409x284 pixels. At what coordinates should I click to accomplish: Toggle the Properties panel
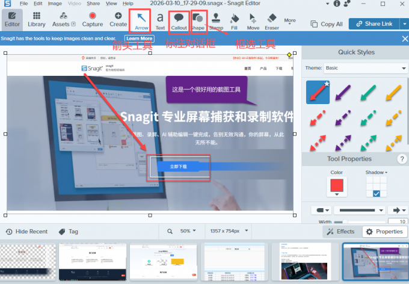(x=384, y=231)
